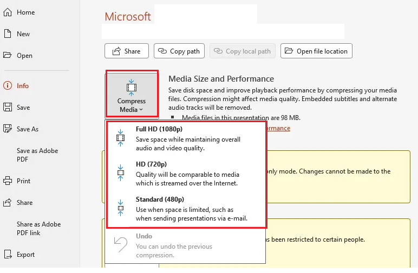Choose HD (720p) compression option
This screenshot has width=418, height=273.
(186, 174)
